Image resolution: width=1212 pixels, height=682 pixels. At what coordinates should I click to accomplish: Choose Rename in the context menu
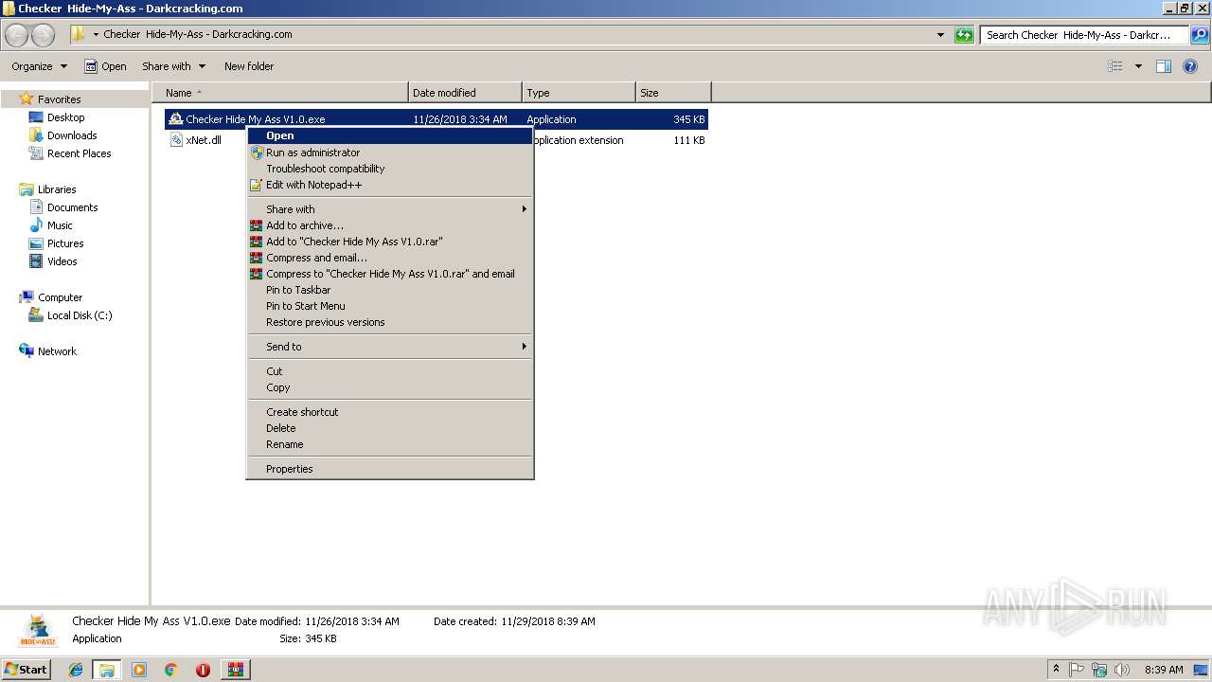390,444
